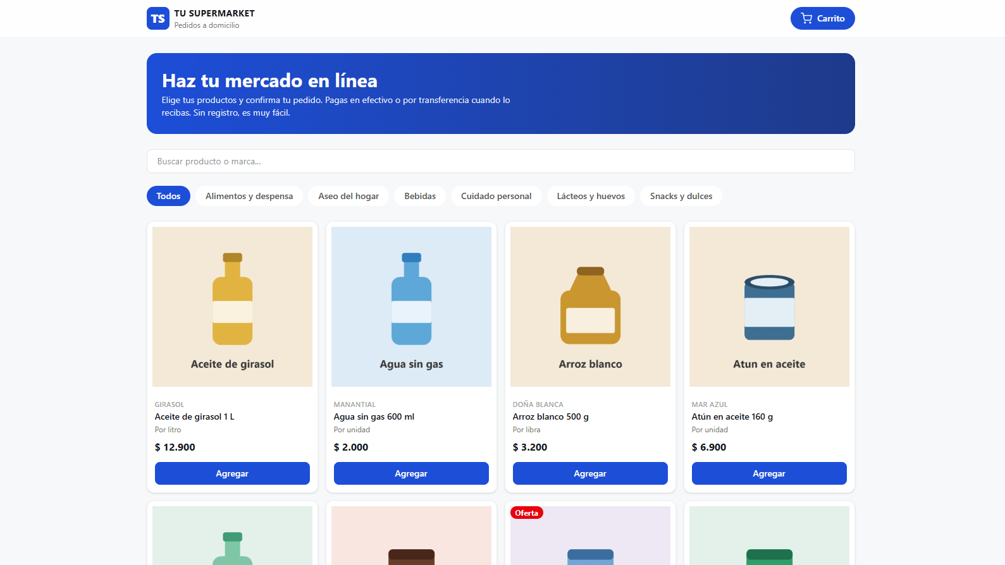
Task: Filter by Snacks y dulces
Action: click(x=681, y=196)
